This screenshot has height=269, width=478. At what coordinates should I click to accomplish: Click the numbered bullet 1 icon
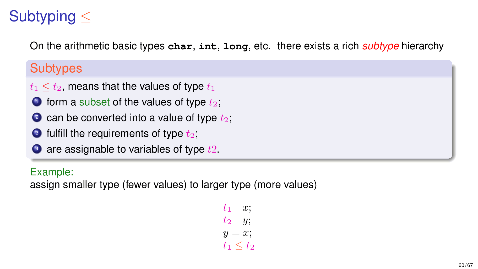tap(37, 101)
